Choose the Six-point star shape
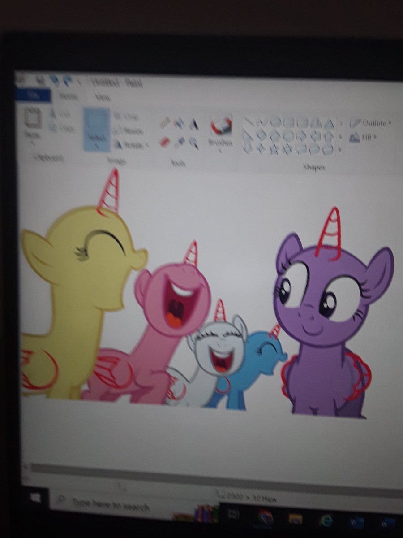The width and height of the screenshot is (403, 538). point(287,149)
